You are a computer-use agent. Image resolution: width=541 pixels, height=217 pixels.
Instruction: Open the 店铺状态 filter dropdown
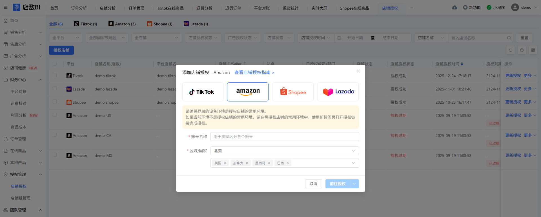[279, 38]
